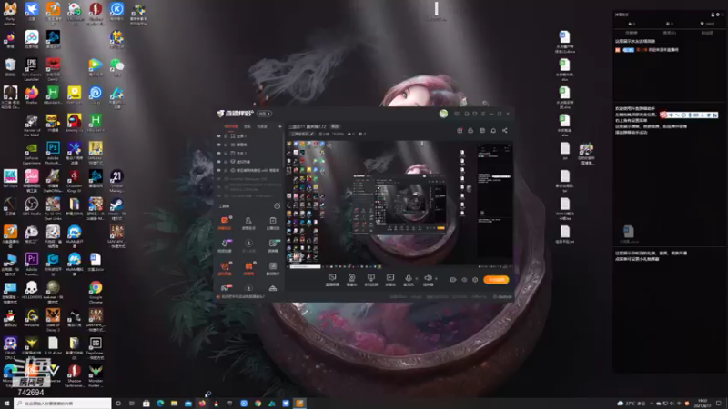Open Fall Guys desktop shortcut

point(10,178)
